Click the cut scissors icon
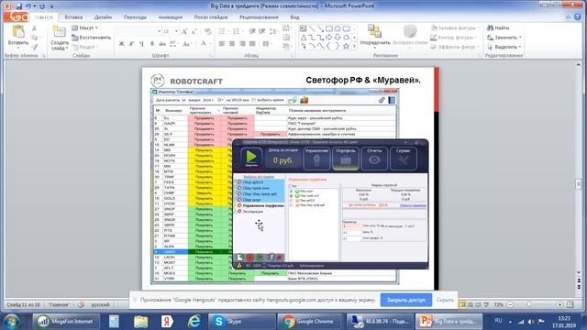 [x=35, y=28]
